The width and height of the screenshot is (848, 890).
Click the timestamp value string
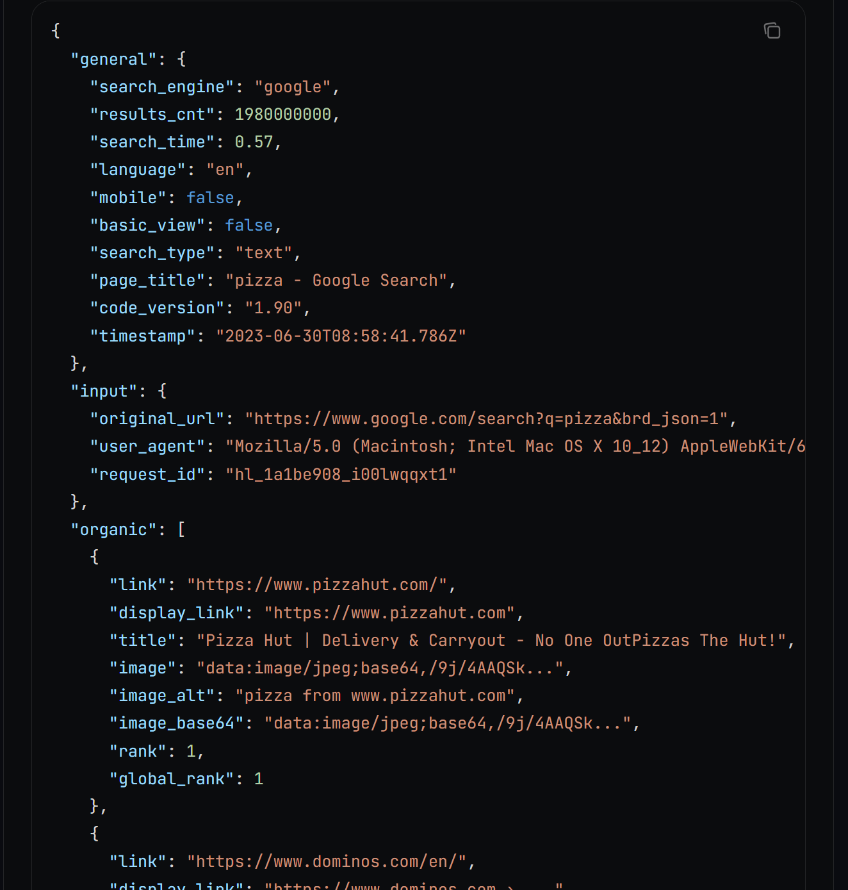(341, 336)
